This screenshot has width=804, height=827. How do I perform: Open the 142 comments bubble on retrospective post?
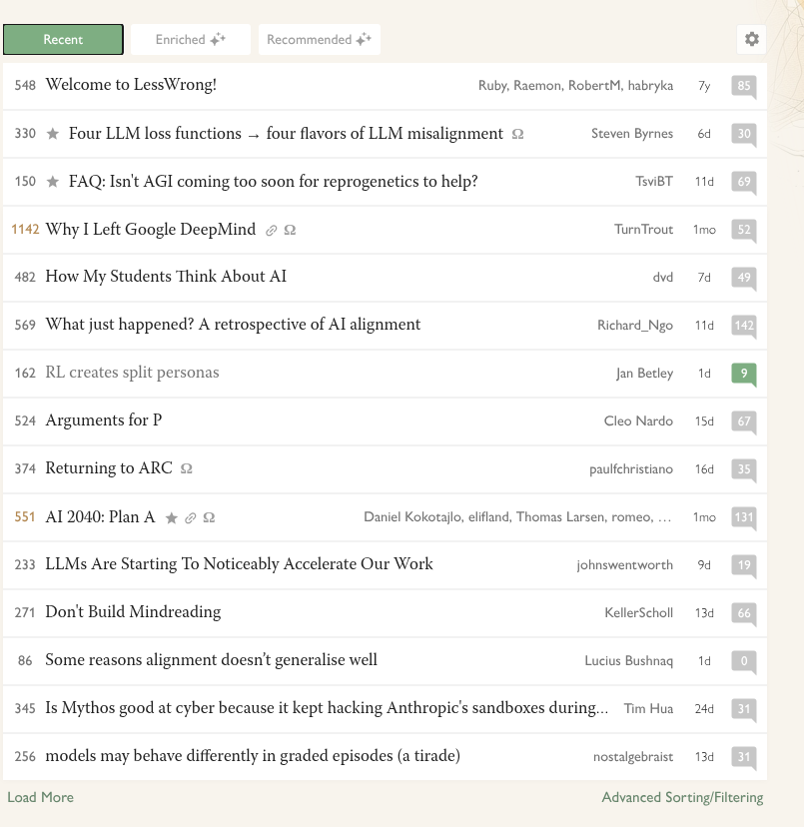744,326
